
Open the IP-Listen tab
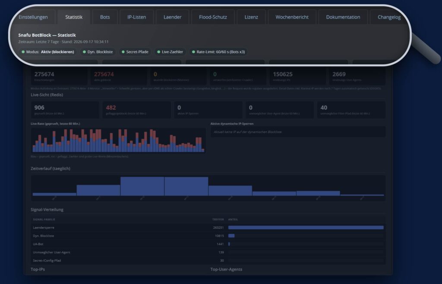click(x=137, y=17)
